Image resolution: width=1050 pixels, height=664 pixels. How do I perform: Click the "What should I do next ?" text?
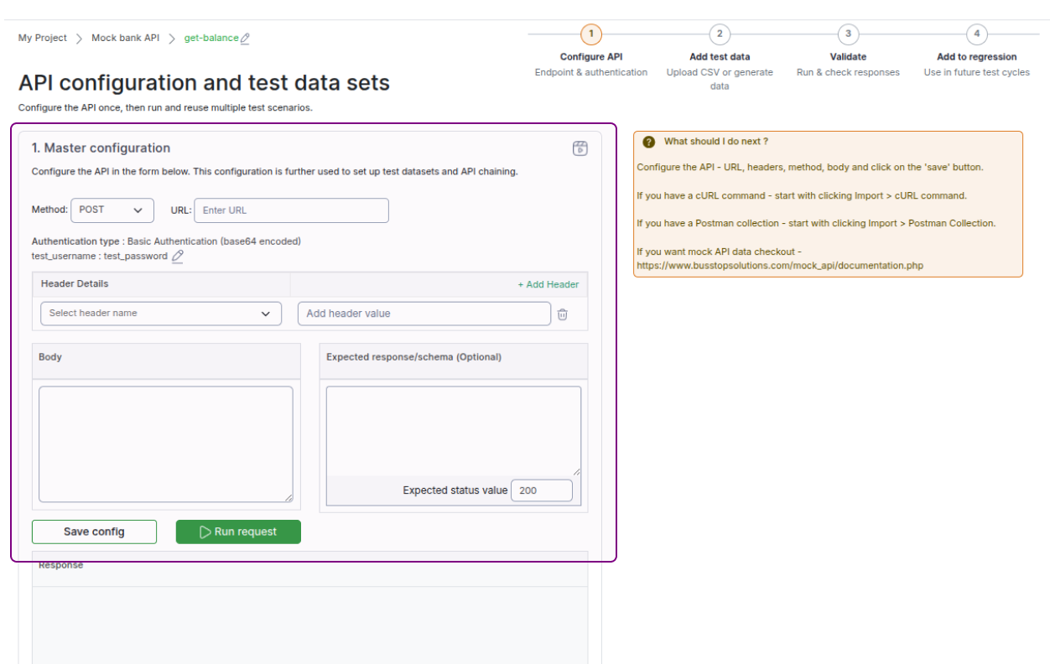(716, 142)
